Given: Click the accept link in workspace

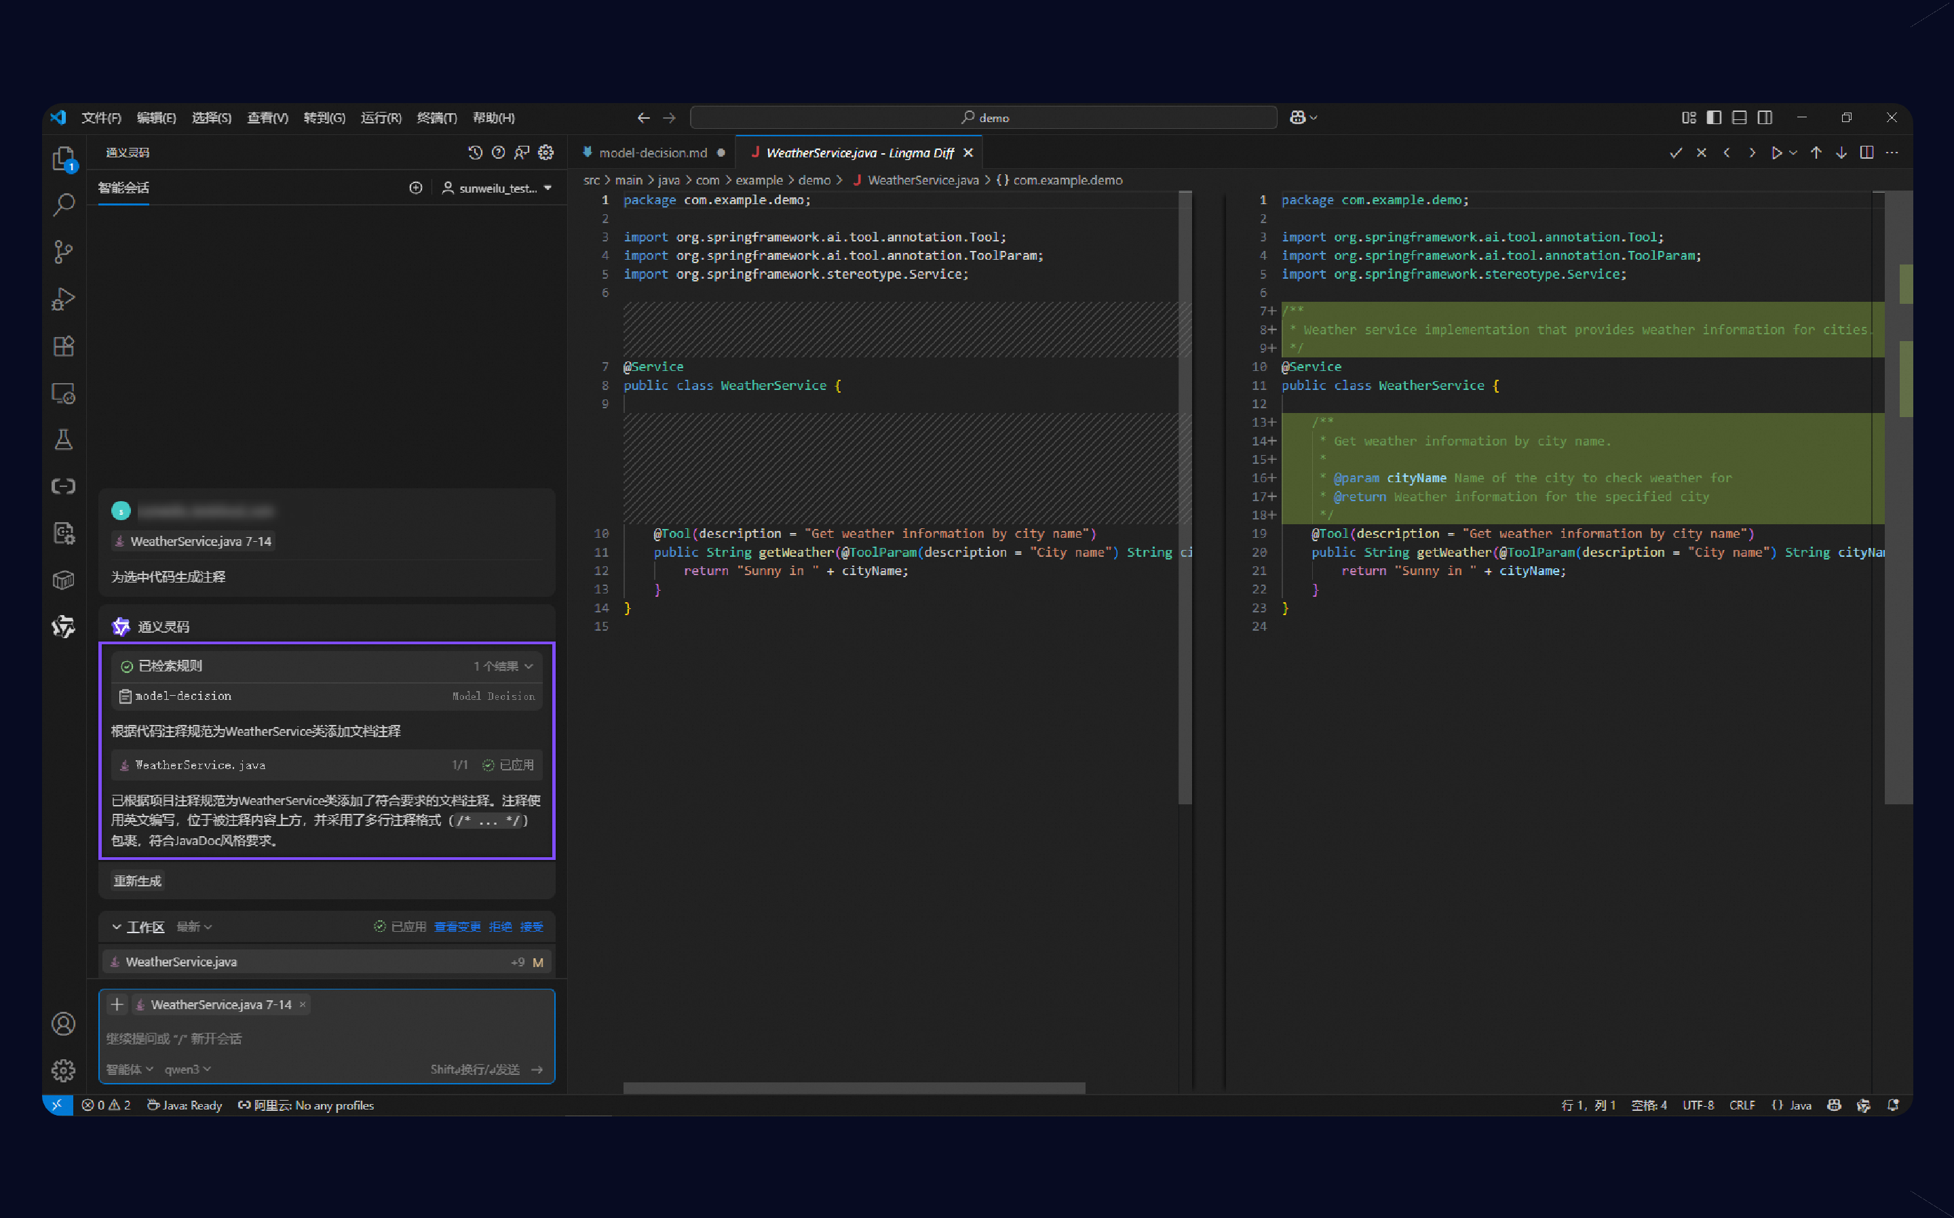Looking at the screenshot, I should point(532,926).
